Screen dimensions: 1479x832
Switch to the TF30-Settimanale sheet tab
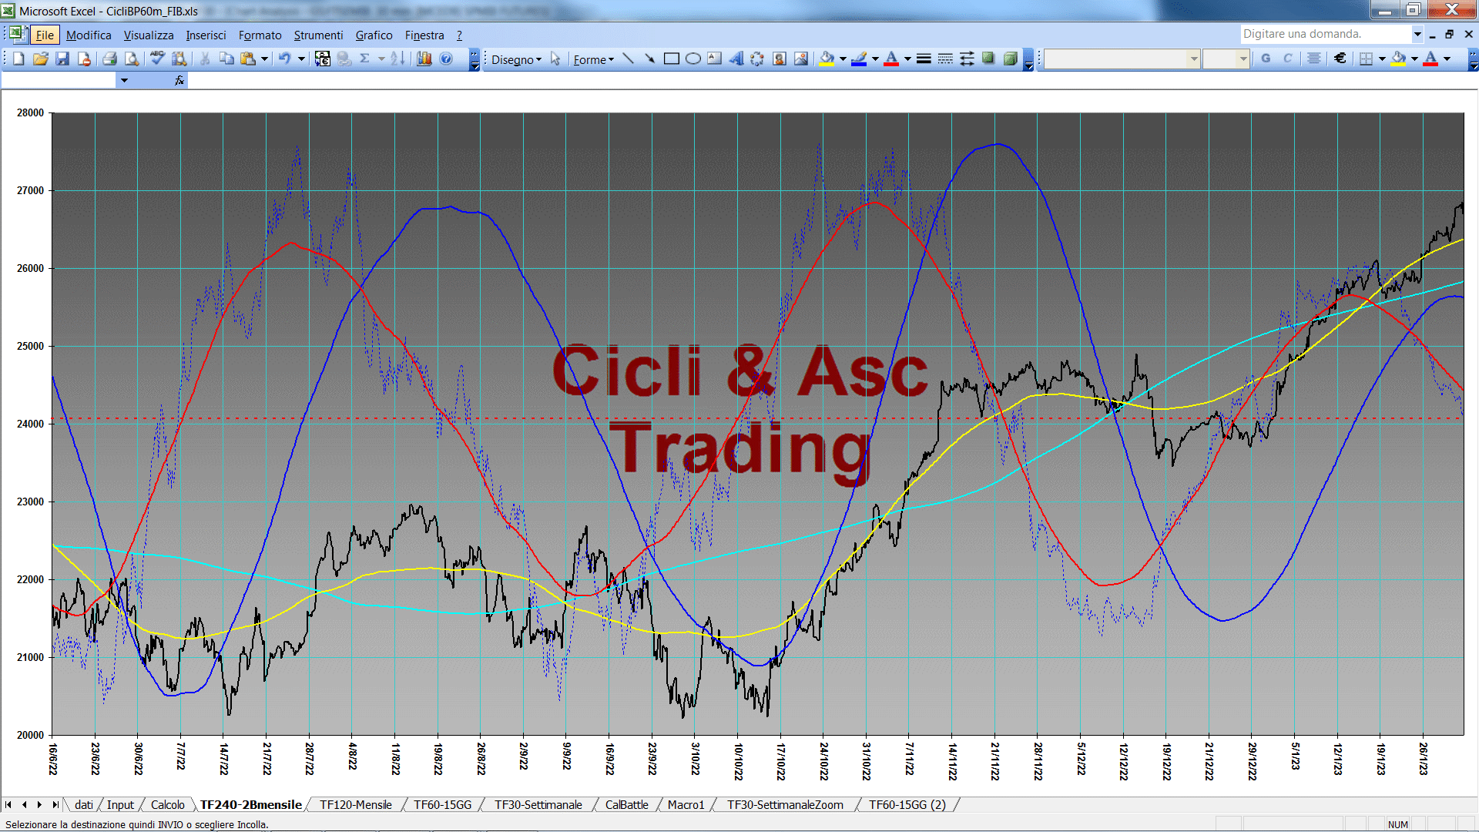point(538,804)
